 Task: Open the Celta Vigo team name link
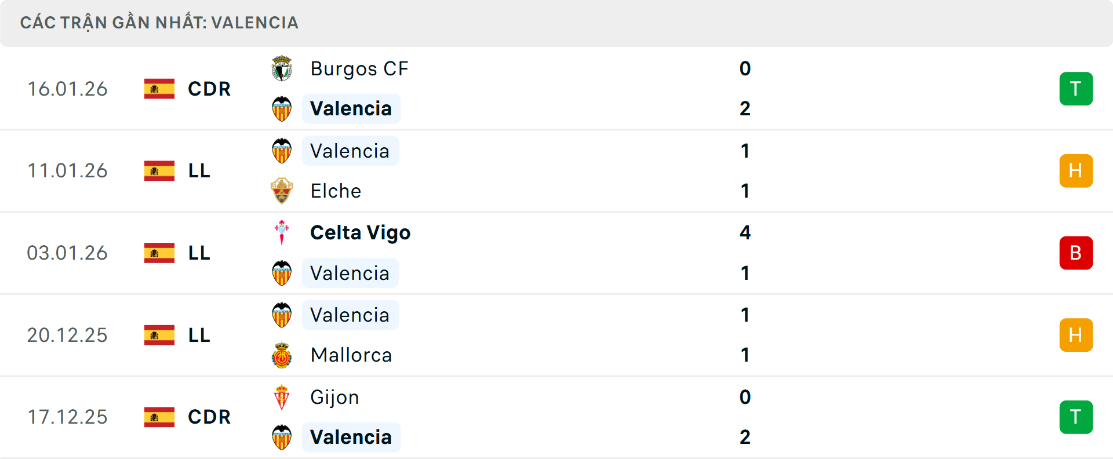point(360,232)
